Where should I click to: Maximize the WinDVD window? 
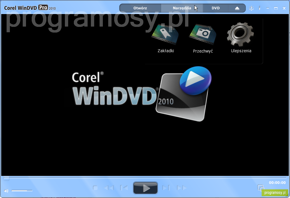click(276, 8)
